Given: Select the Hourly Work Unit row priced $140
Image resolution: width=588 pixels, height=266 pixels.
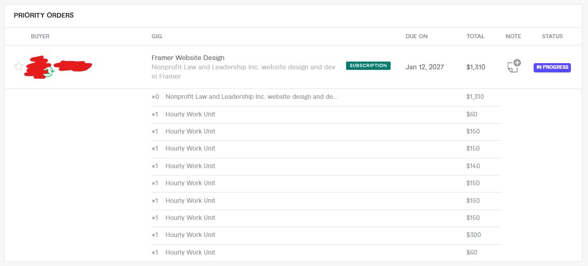Looking at the screenshot, I should pyautogui.click(x=326, y=166).
